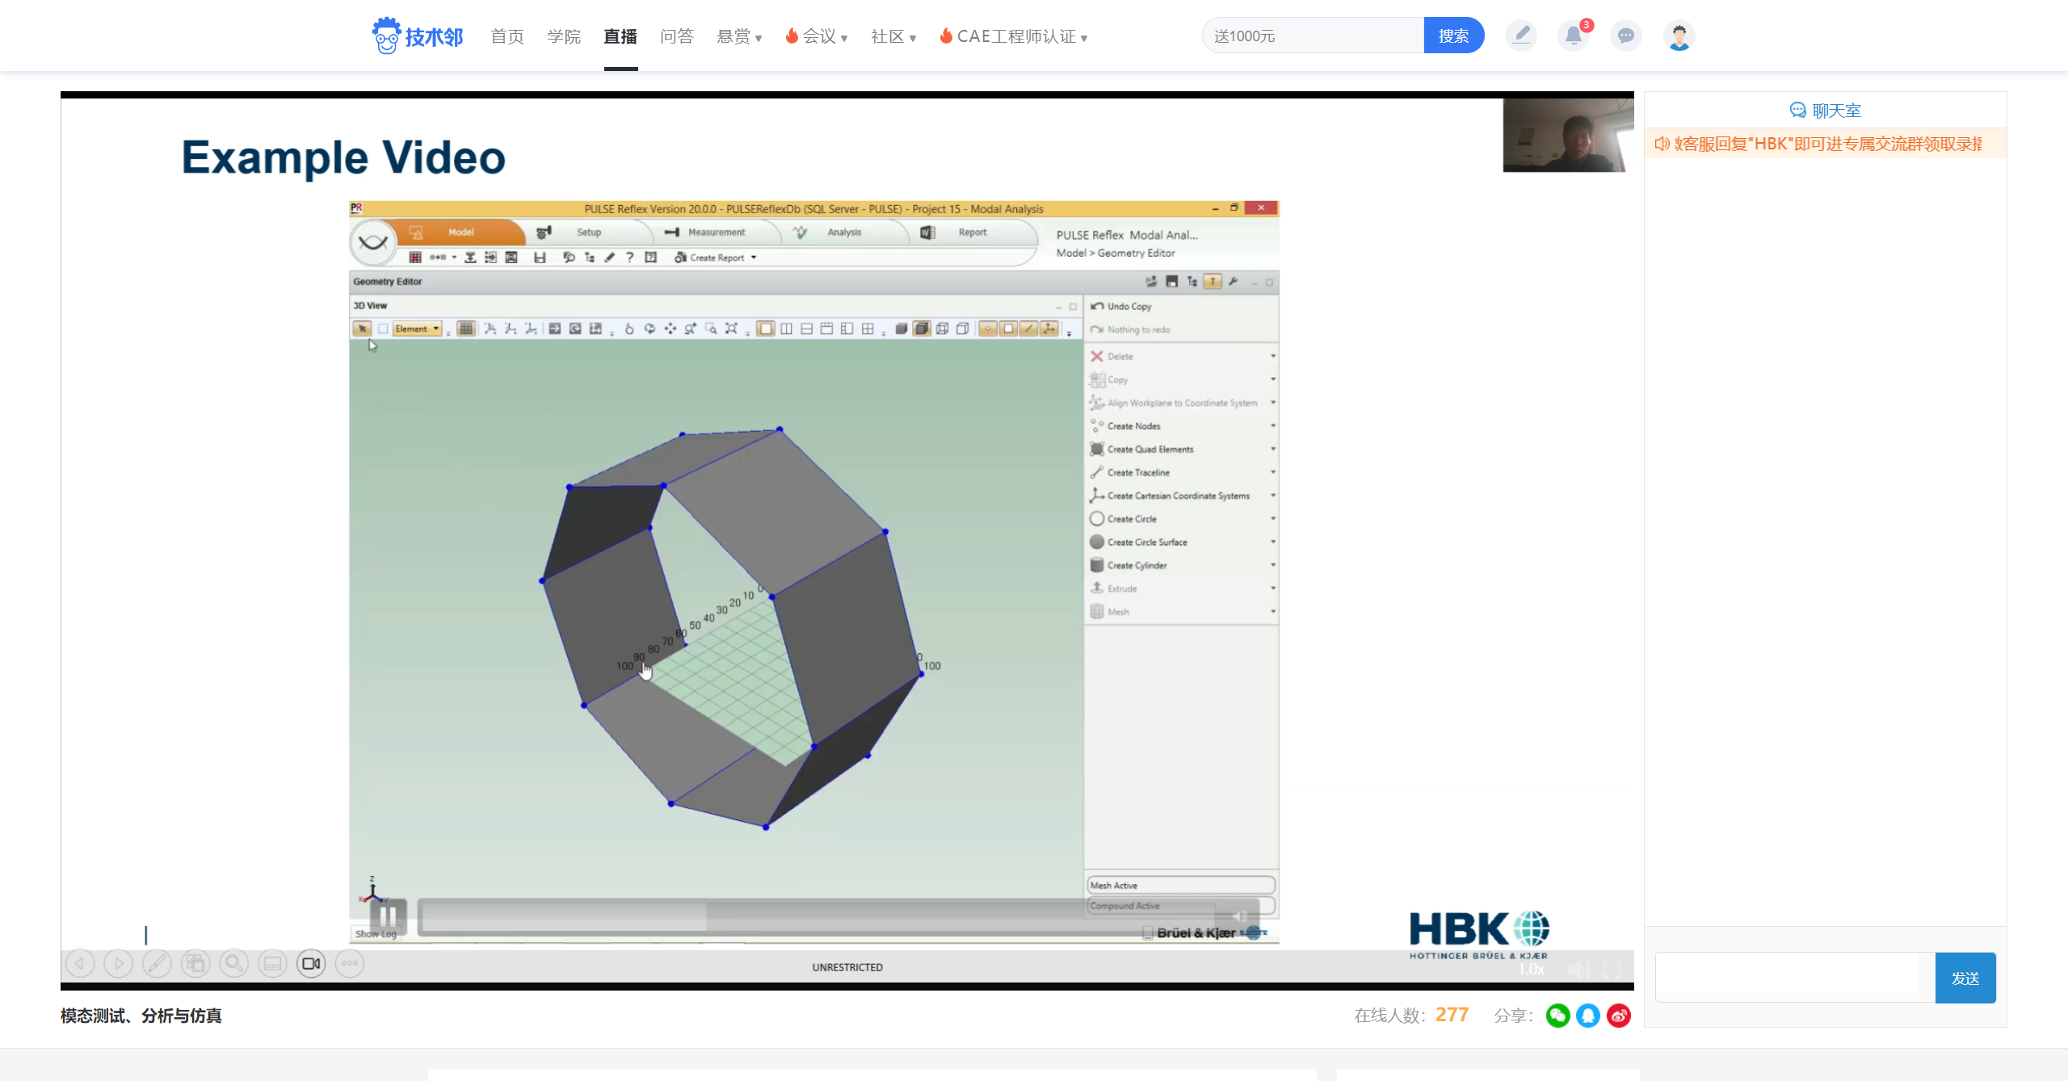Click the four-arrow move icon in 3D View toolbar
2068x1081 pixels.
670,329
